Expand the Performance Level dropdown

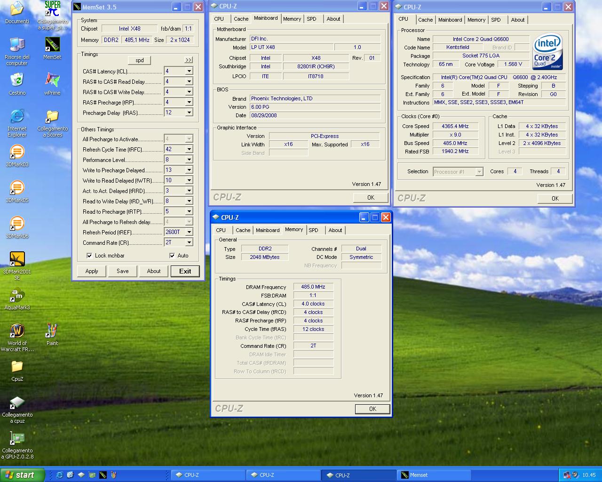(x=189, y=160)
